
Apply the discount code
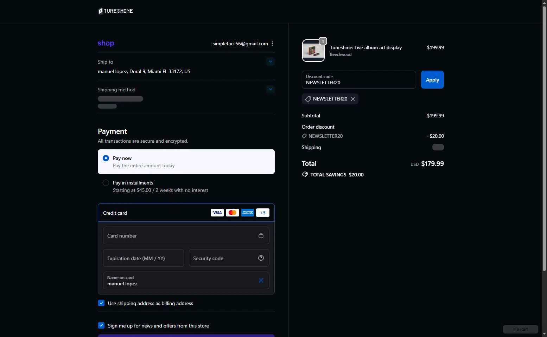(x=432, y=80)
